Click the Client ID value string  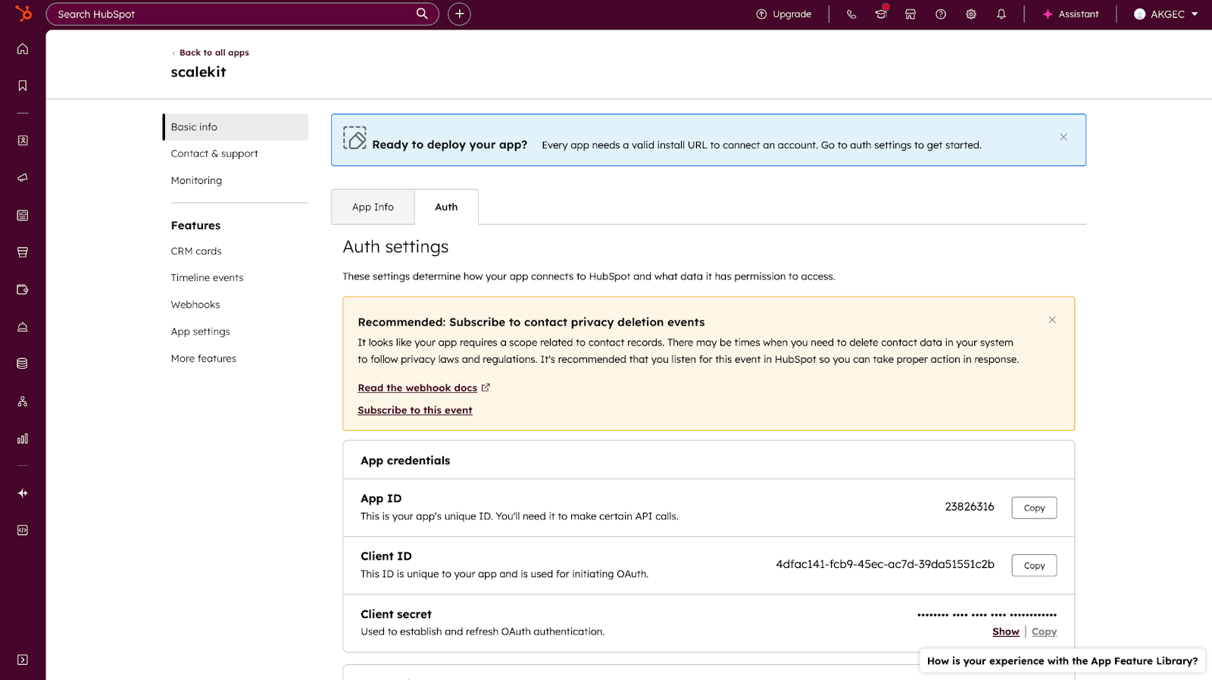885,564
